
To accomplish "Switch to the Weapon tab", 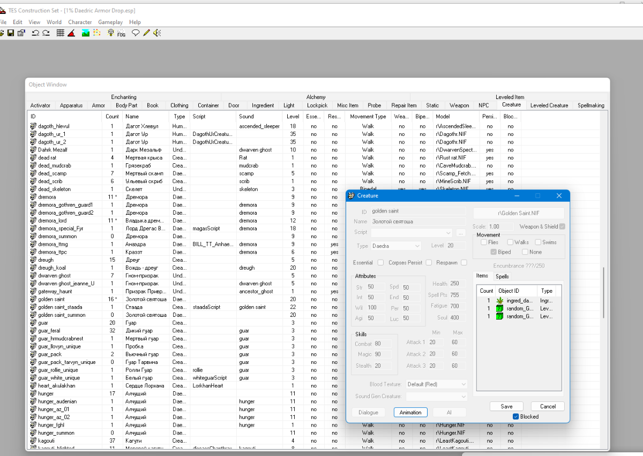I will [459, 105].
